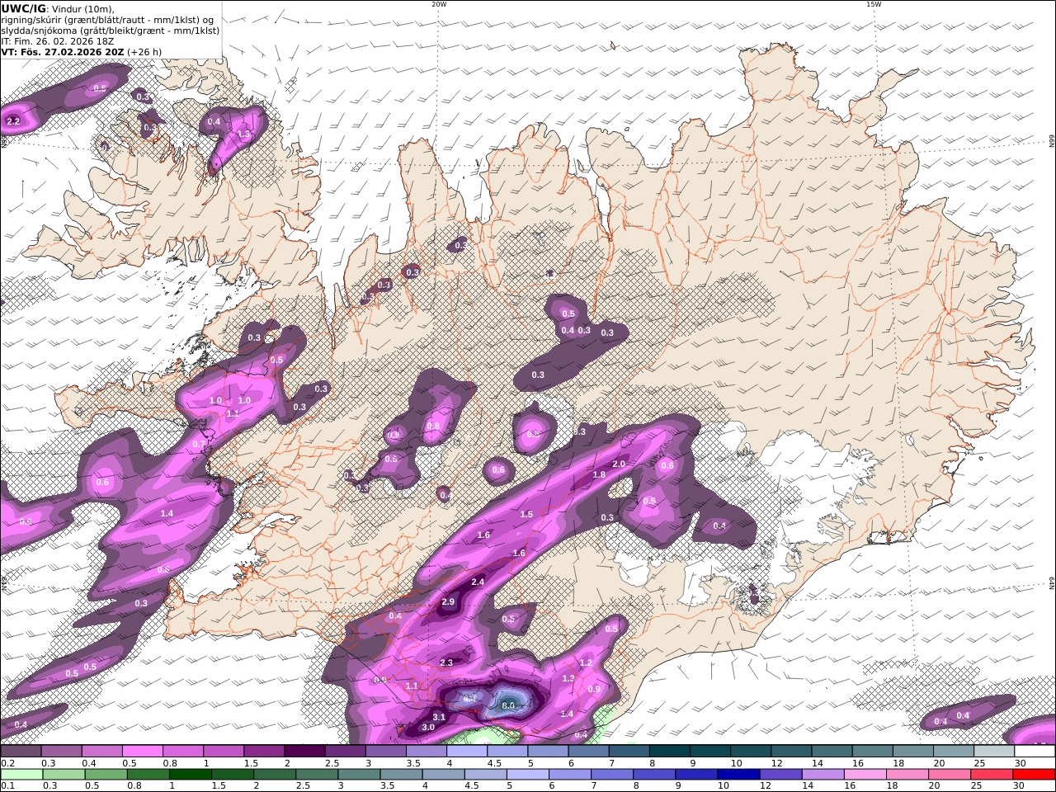Click the 2.0 value label on the map
Viewport: 1056px width, 792px height.
click(618, 464)
